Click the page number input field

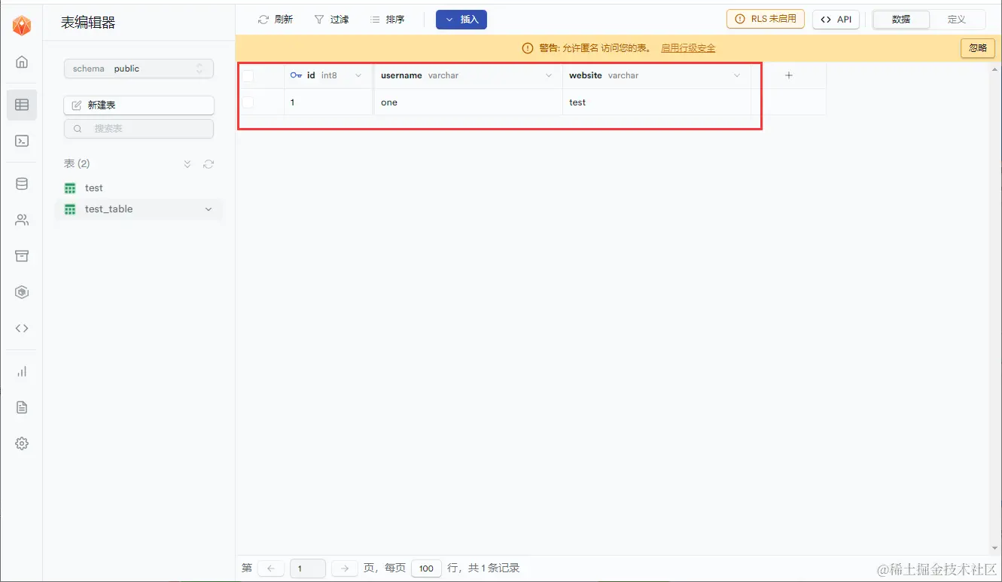(308, 568)
